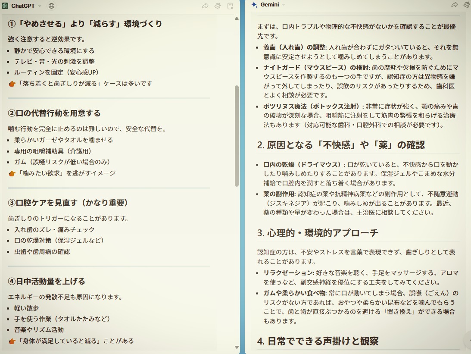Viewport: 471px width, 354px height.
Task: Click the pointing-hand emoji before 「落ち着くと歯ぎしりが減る」
Action: [x=12, y=84]
